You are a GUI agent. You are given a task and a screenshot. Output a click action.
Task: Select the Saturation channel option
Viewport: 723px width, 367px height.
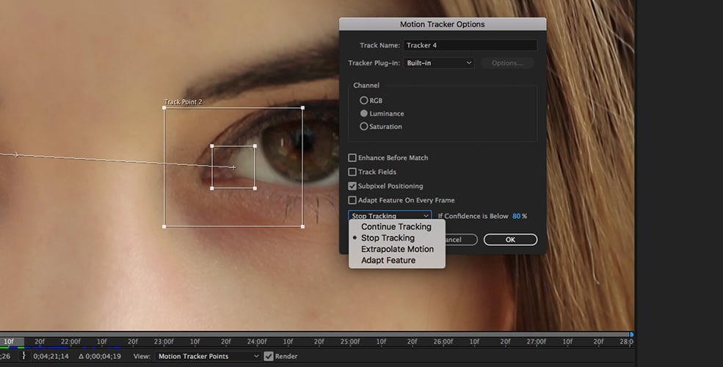point(364,127)
